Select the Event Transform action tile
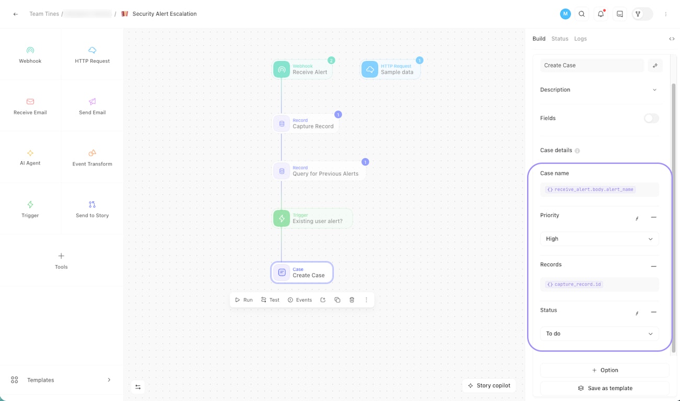The height and width of the screenshot is (401, 680). 93,157
